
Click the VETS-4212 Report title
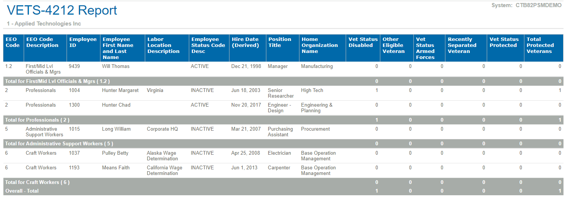(x=62, y=11)
